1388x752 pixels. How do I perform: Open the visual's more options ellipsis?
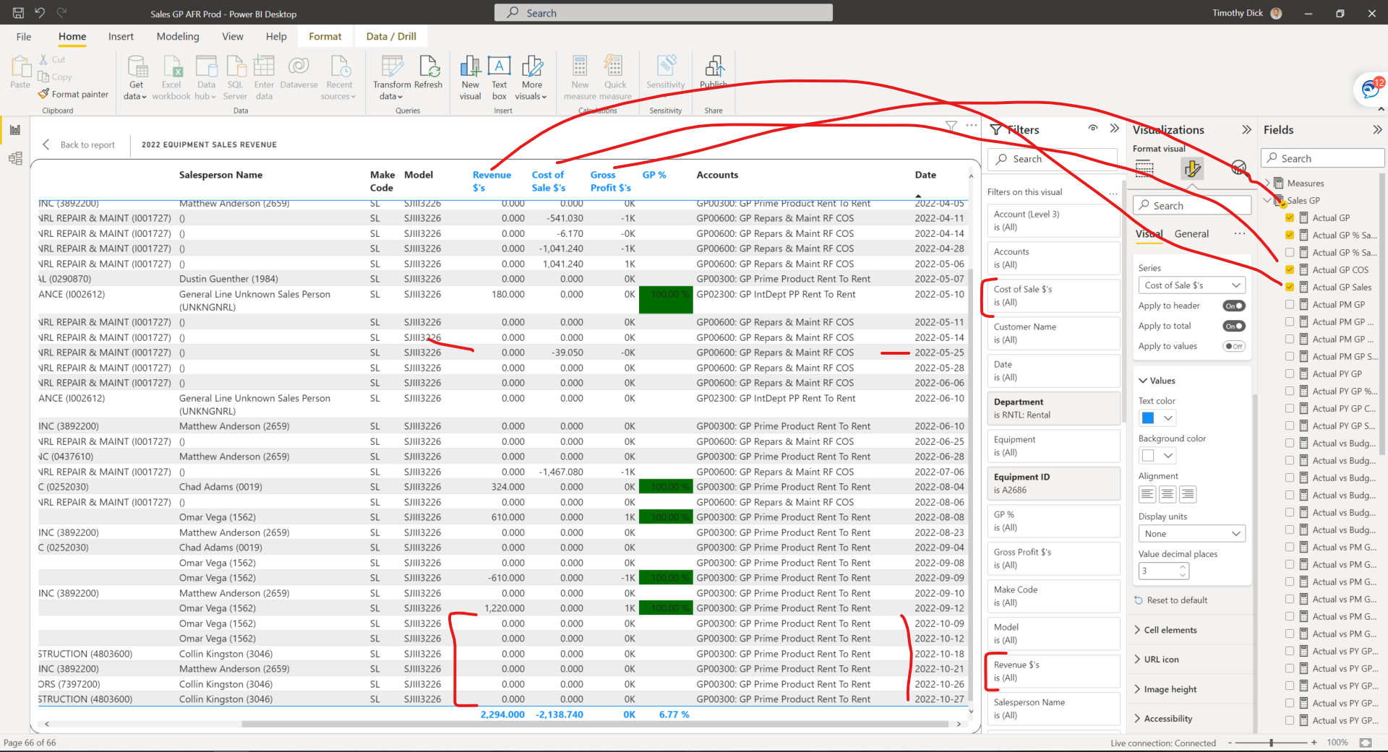click(972, 126)
